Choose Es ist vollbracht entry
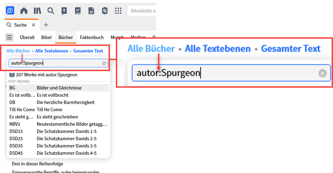The height and width of the screenshot is (173, 333). pos(58,95)
